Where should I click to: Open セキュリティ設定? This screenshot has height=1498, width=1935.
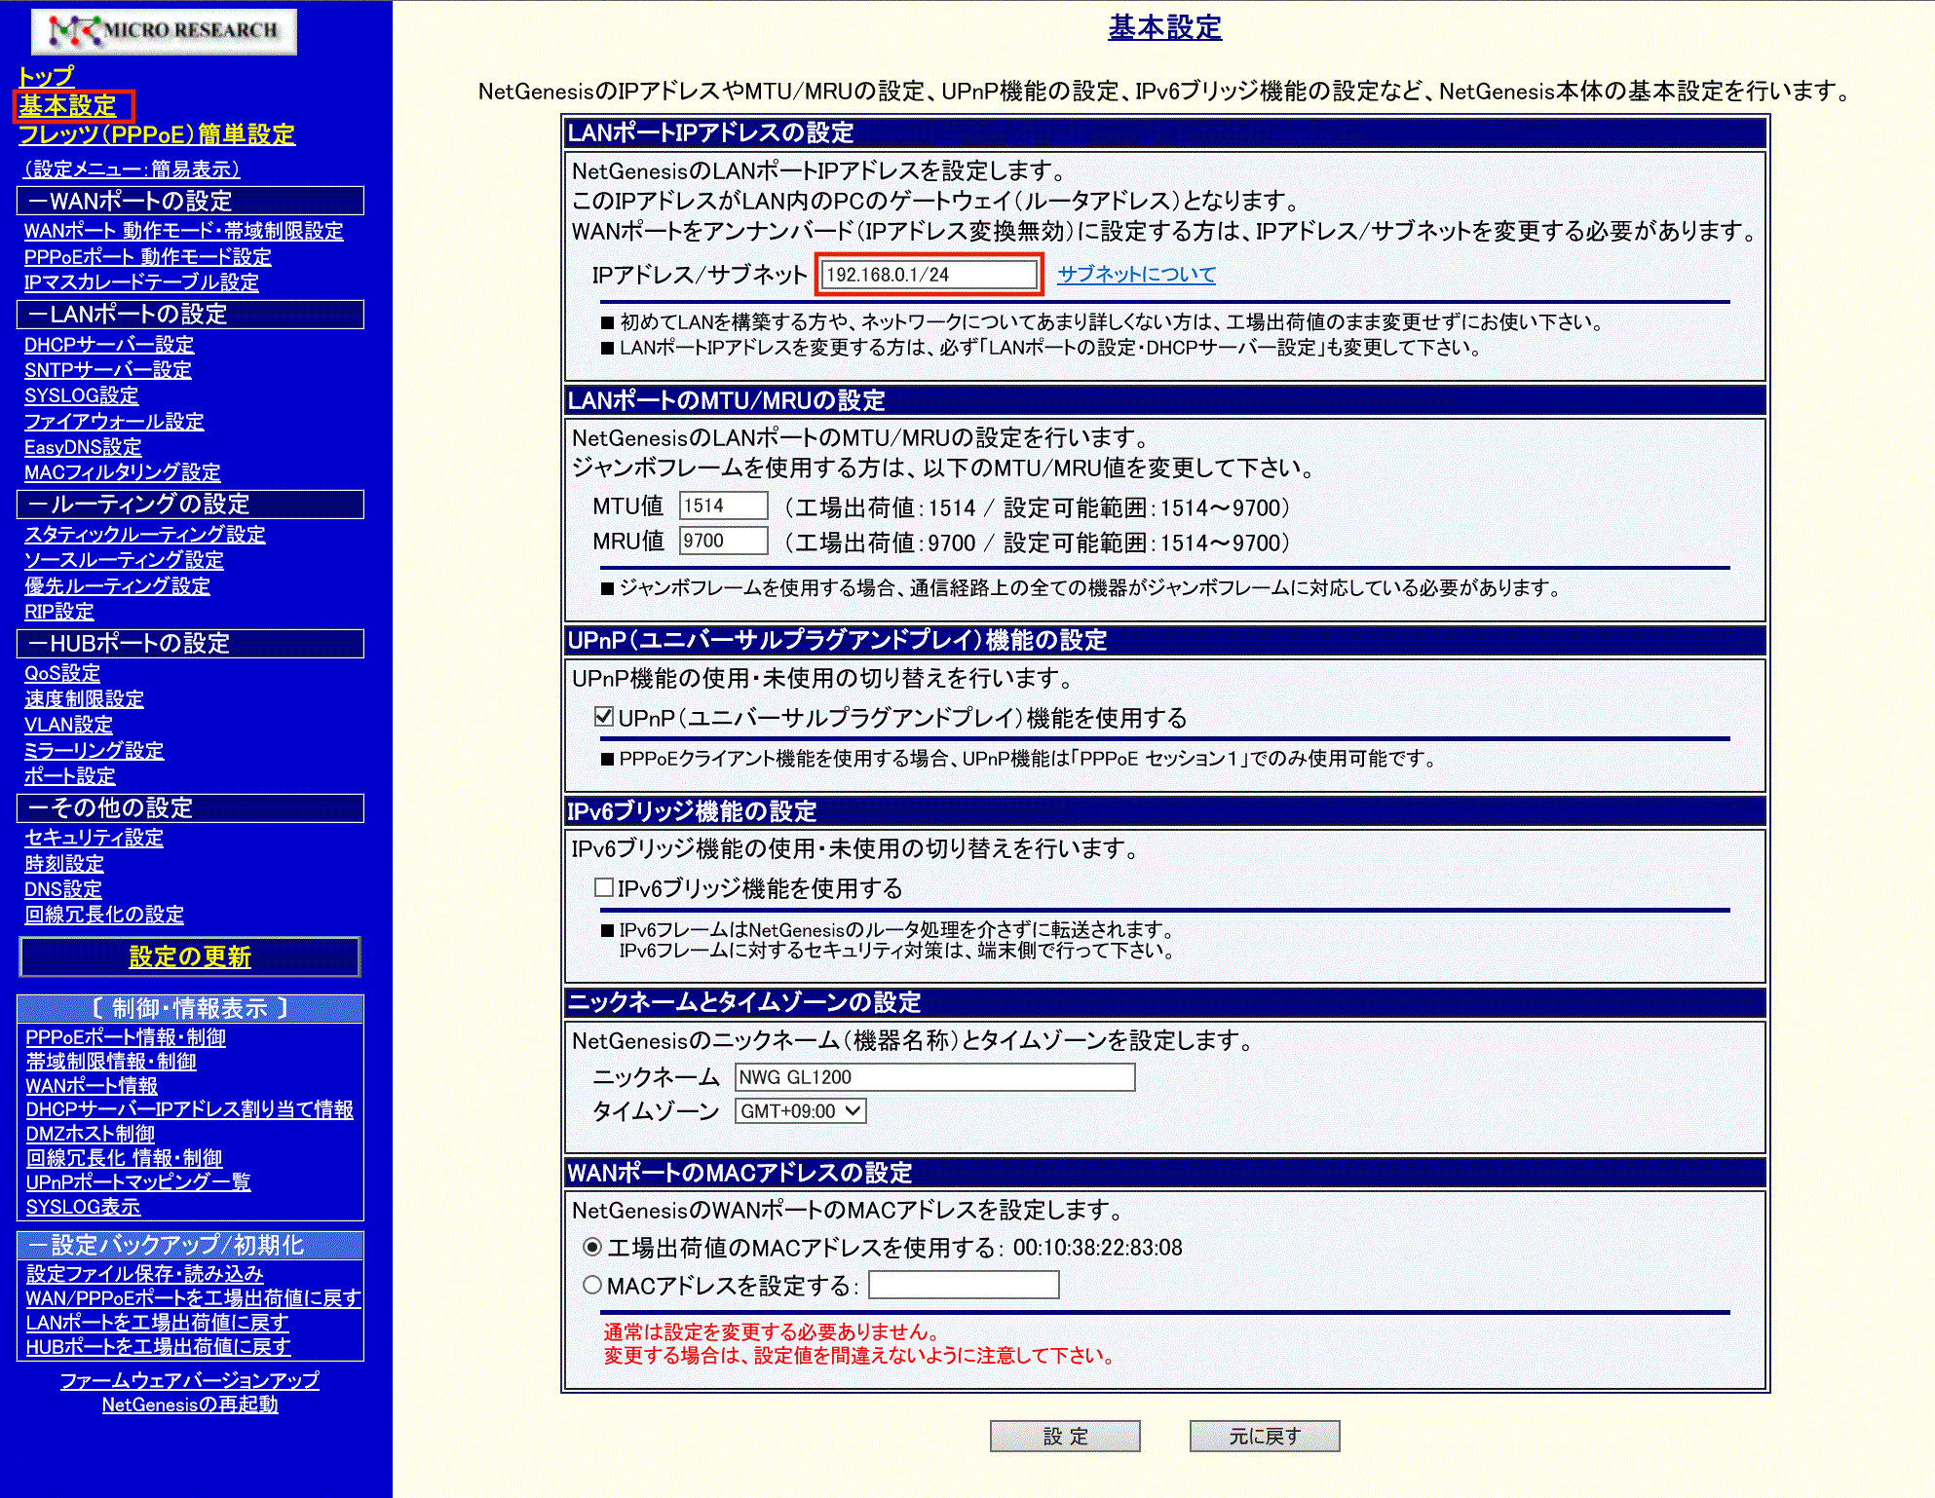click(94, 838)
